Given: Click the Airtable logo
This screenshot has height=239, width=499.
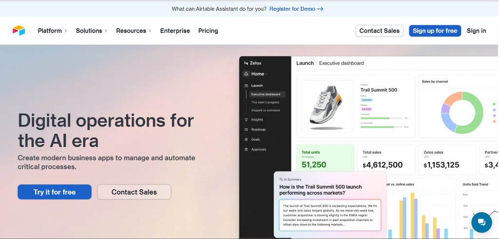Looking at the screenshot, I should (x=19, y=31).
